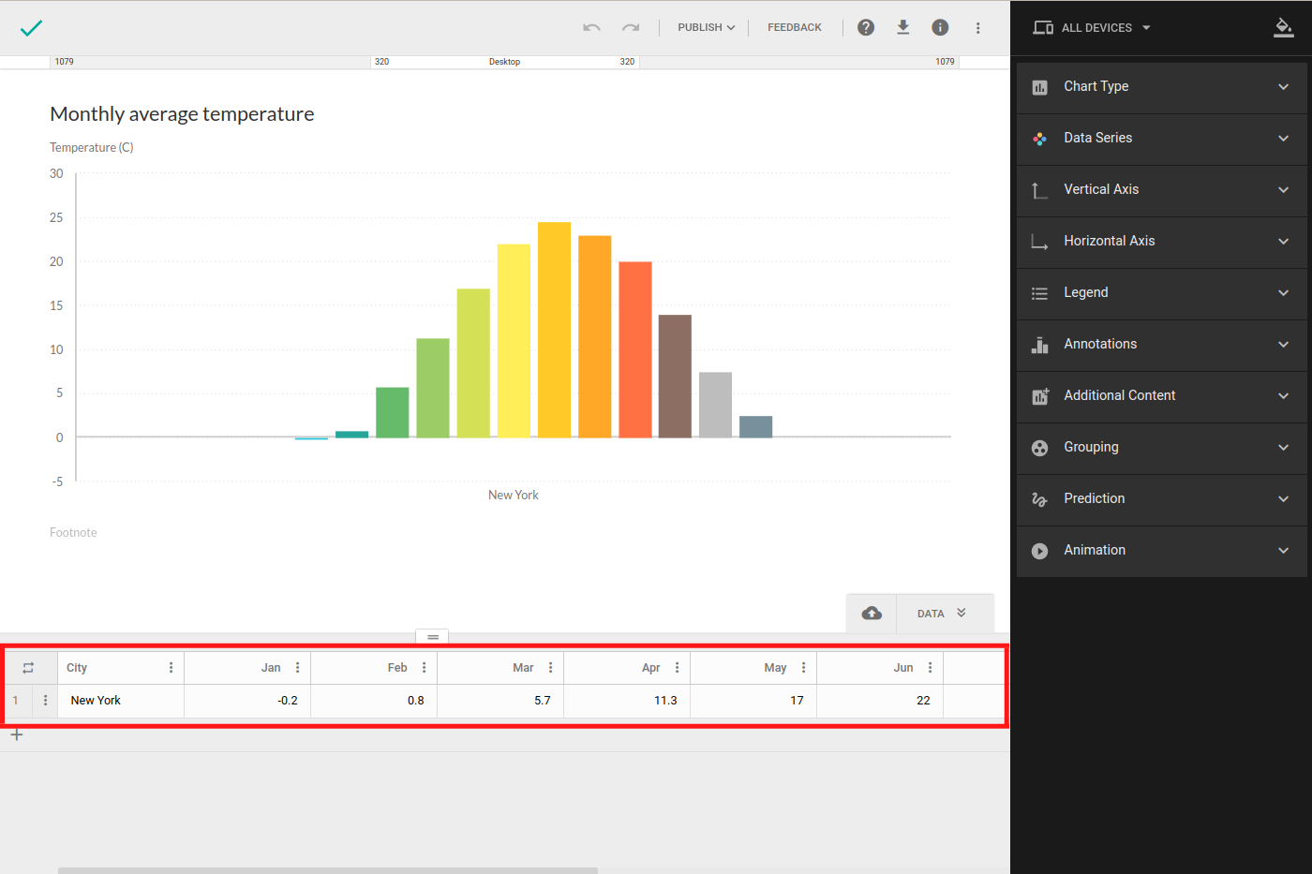The image size is (1312, 874).
Task: Click the redo arrow icon
Action: click(x=631, y=28)
